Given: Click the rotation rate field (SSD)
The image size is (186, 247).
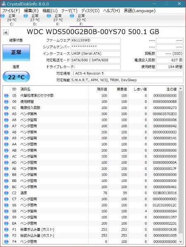Looking at the screenshot, I should (169, 54).
